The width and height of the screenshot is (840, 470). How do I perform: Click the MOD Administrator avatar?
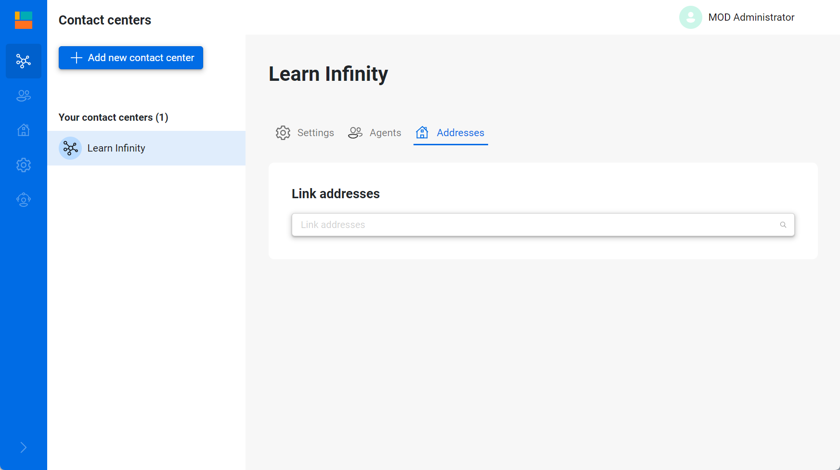(x=690, y=17)
